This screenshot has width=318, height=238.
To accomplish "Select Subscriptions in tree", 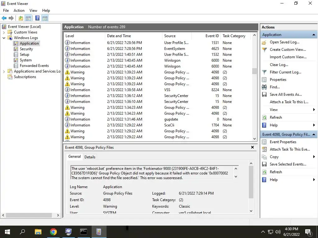I will 25,77.
